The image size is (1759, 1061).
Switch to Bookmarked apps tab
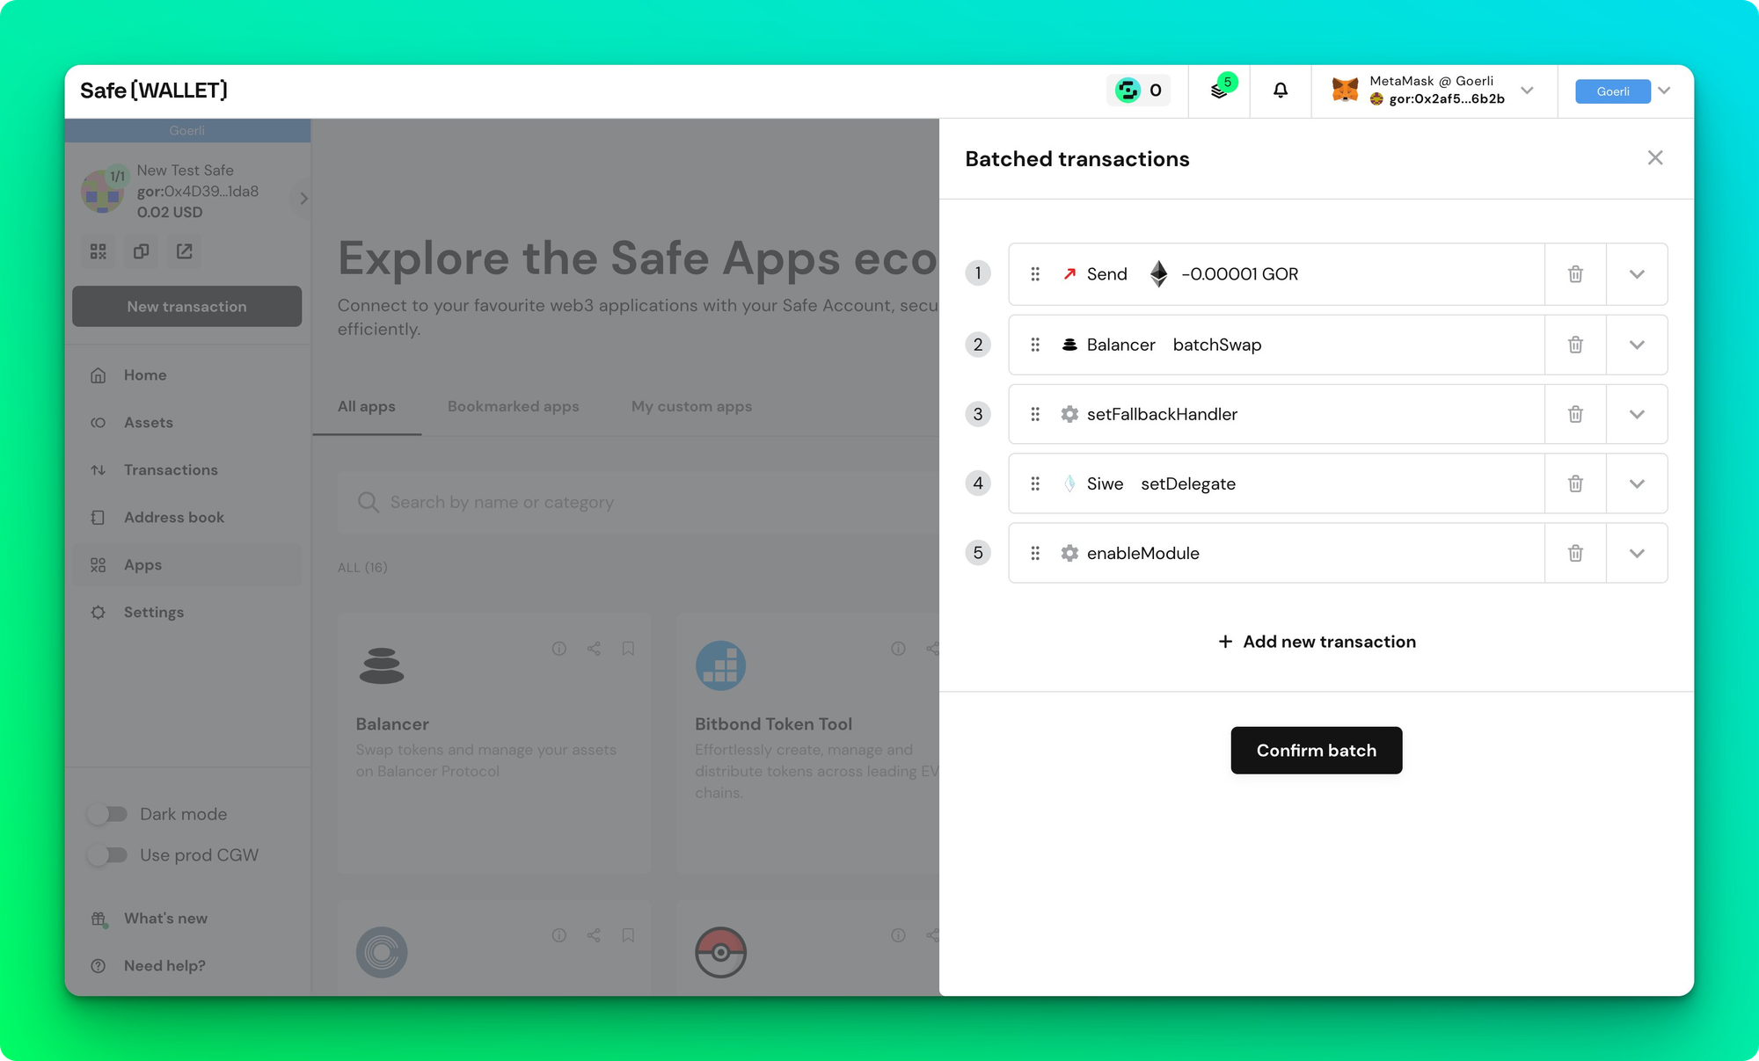point(513,406)
